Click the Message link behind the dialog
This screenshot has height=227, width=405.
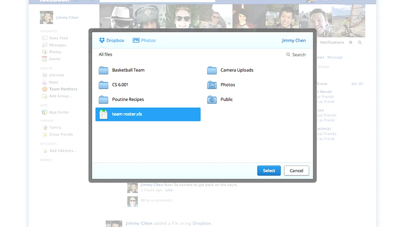(x=335, y=57)
